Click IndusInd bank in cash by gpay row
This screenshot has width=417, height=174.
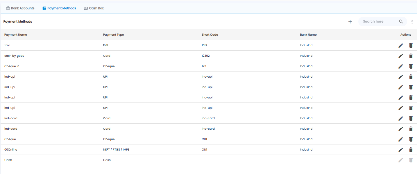tap(306, 56)
